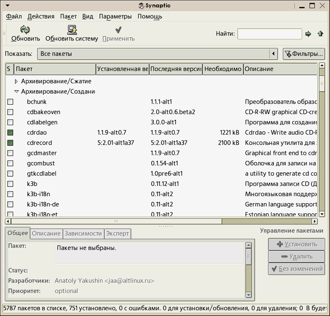Mark the cdlabelgen package checkbox
Image resolution: width=330 pixels, height=316 pixels.
pyautogui.click(x=10, y=122)
